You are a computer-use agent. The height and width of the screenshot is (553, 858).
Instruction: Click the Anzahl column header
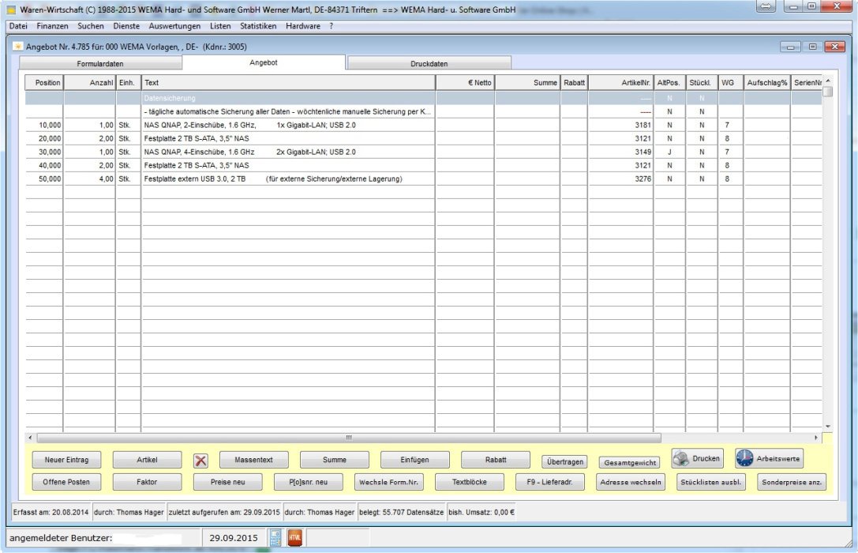[x=90, y=83]
